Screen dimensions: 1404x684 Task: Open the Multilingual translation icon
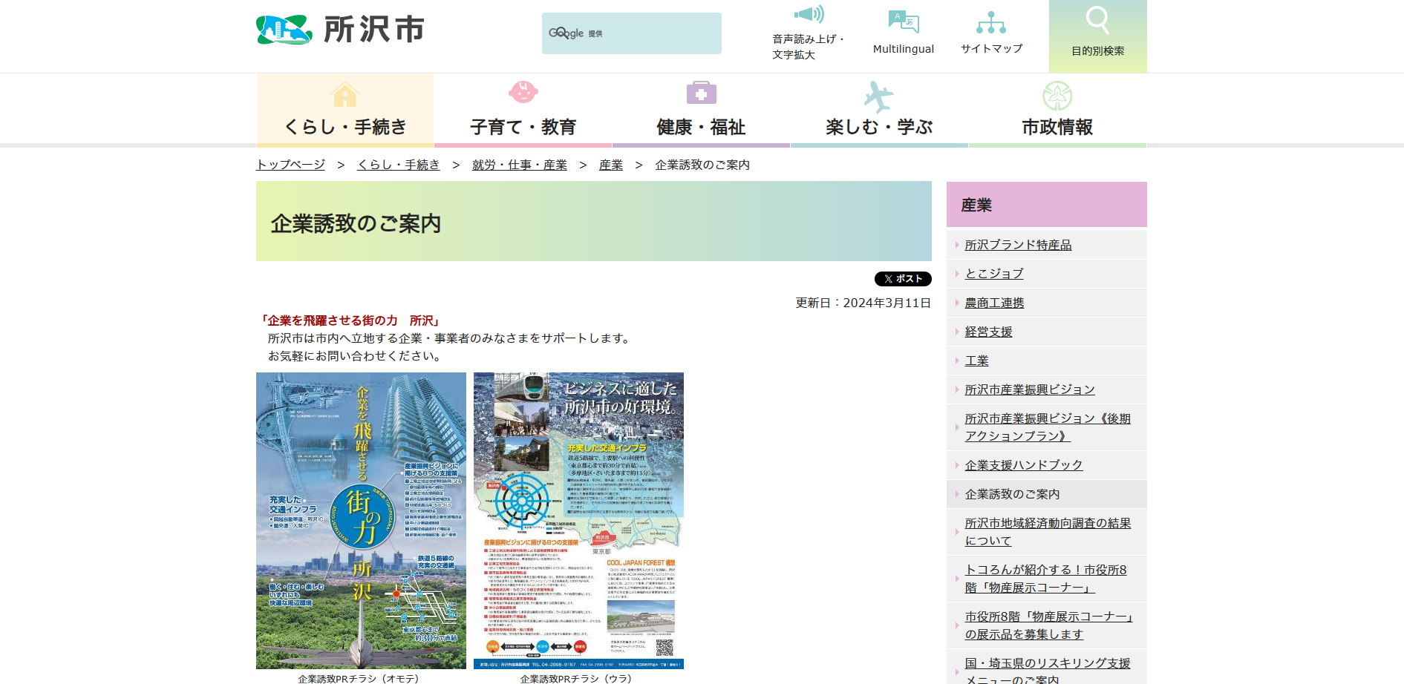click(x=904, y=22)
